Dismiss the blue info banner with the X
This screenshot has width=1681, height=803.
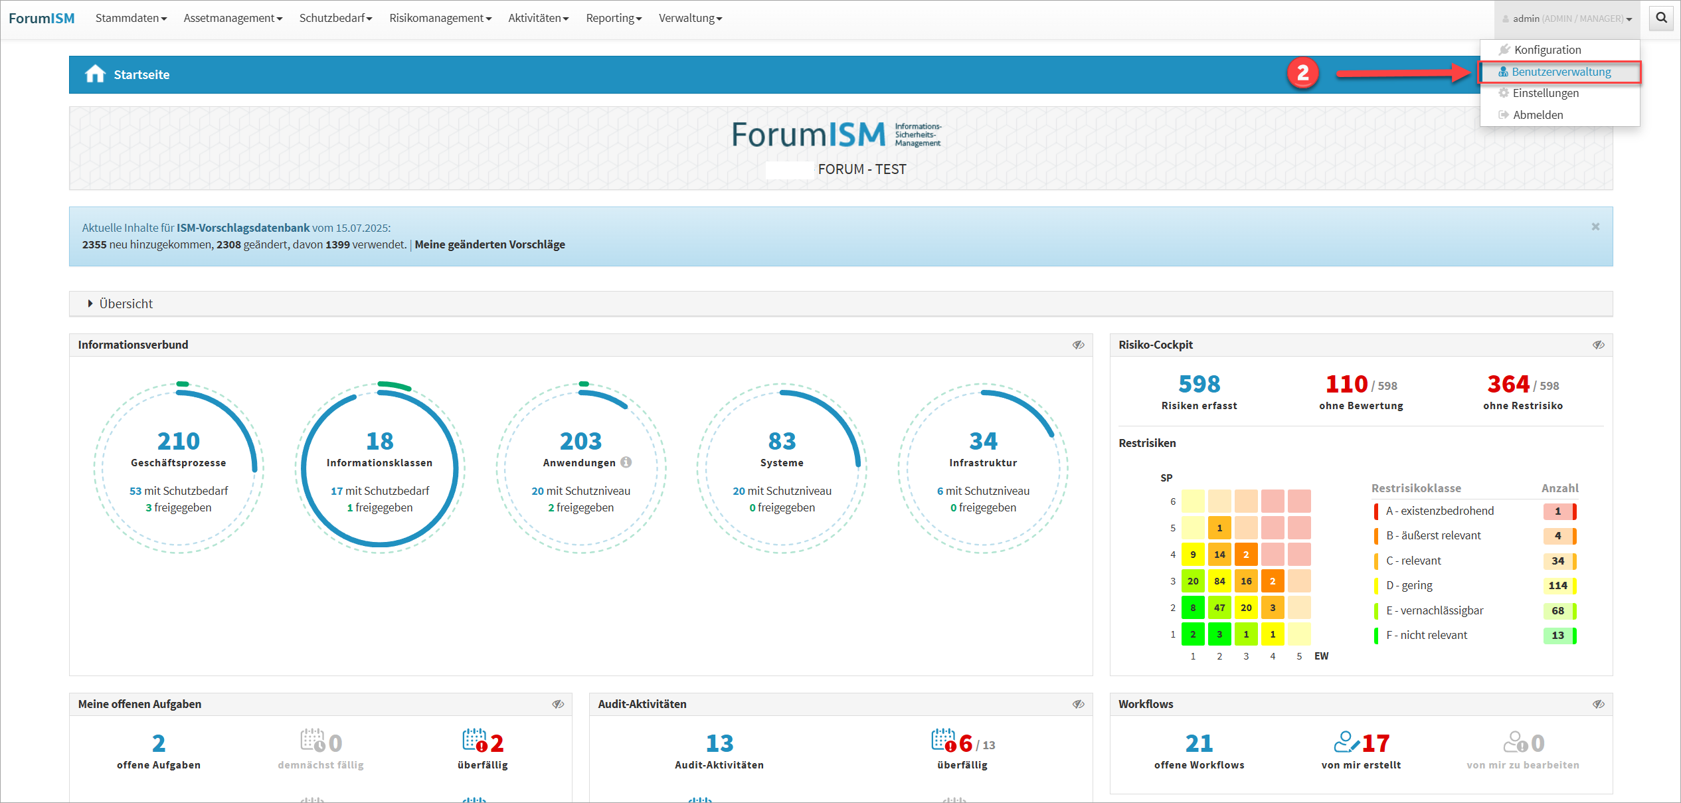tap(1595, 227)
